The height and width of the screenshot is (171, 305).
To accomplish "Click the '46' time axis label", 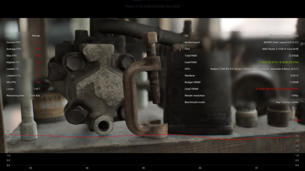I will tap(200, 168).
